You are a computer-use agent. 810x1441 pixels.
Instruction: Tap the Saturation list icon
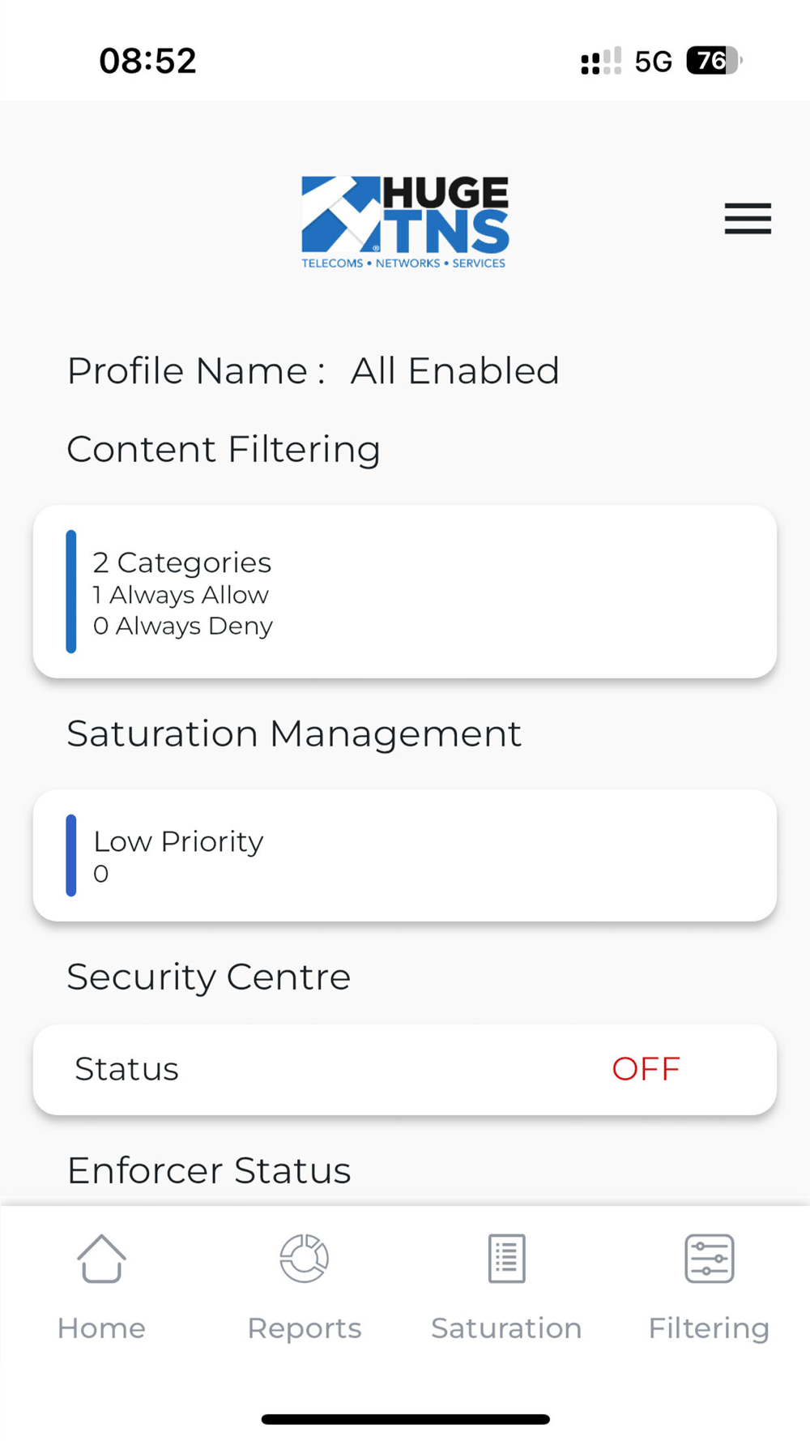point(506,1259)
